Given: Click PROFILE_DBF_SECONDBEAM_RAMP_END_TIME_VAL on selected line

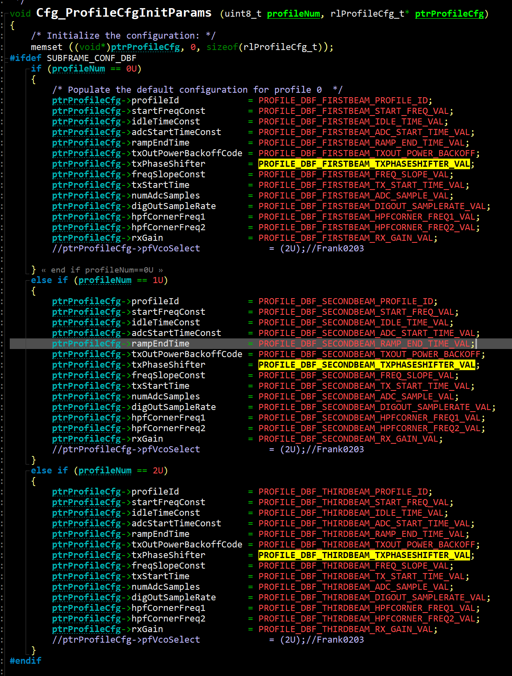Looking at the screenshot, I should tap(364, 344).
